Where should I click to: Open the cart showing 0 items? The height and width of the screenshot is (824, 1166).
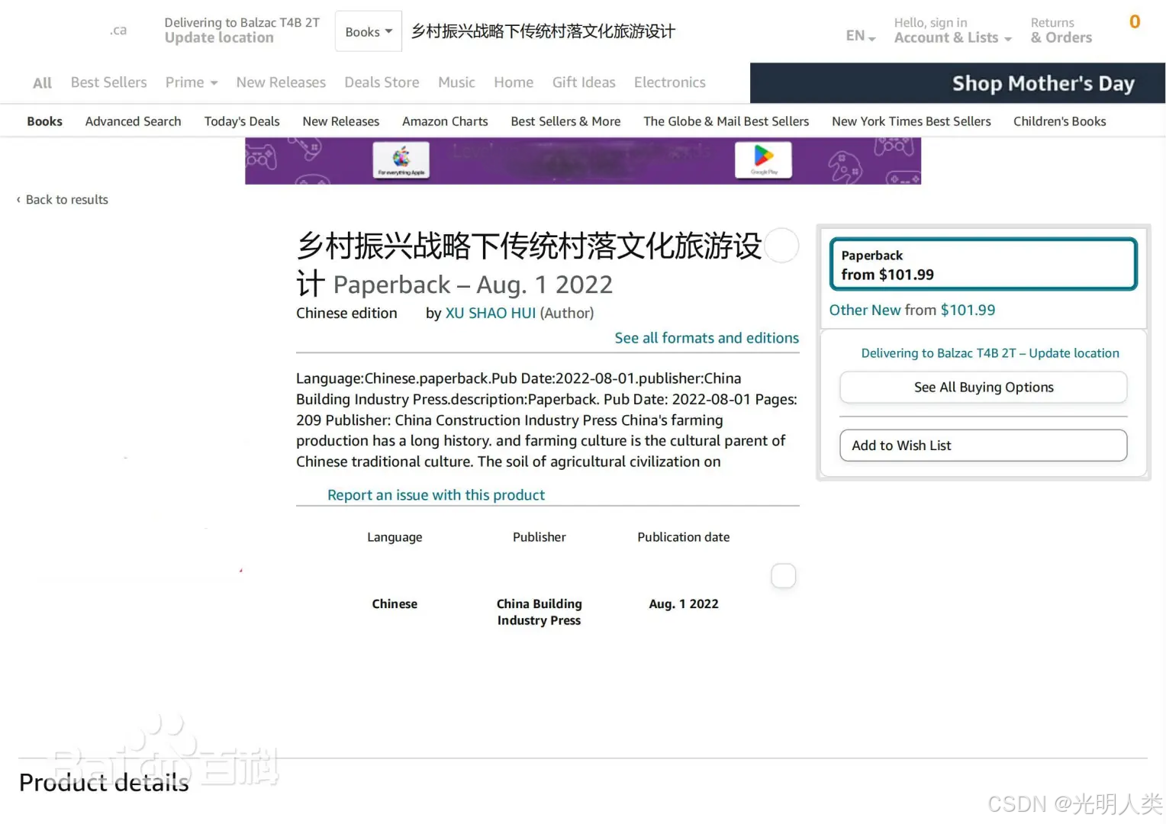click(x=1135, y=23)
